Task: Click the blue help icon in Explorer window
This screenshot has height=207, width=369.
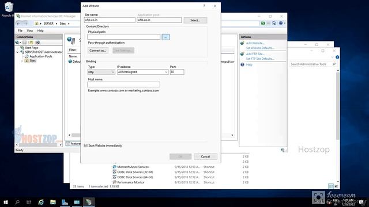Action: coord(337,57)
